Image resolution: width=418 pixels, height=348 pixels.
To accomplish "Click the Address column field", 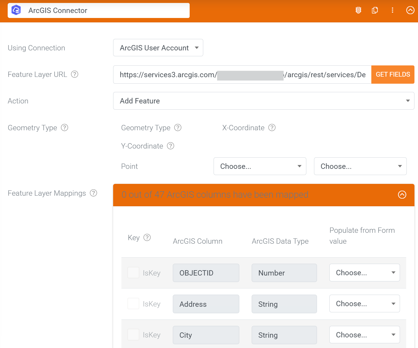I will tap(206, 304).
